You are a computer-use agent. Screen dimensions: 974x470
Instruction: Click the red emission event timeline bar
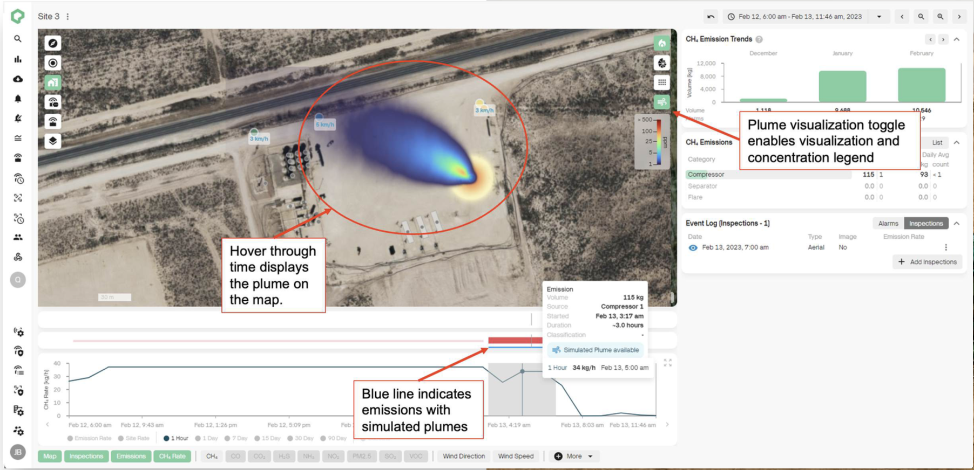pos(515,340)
